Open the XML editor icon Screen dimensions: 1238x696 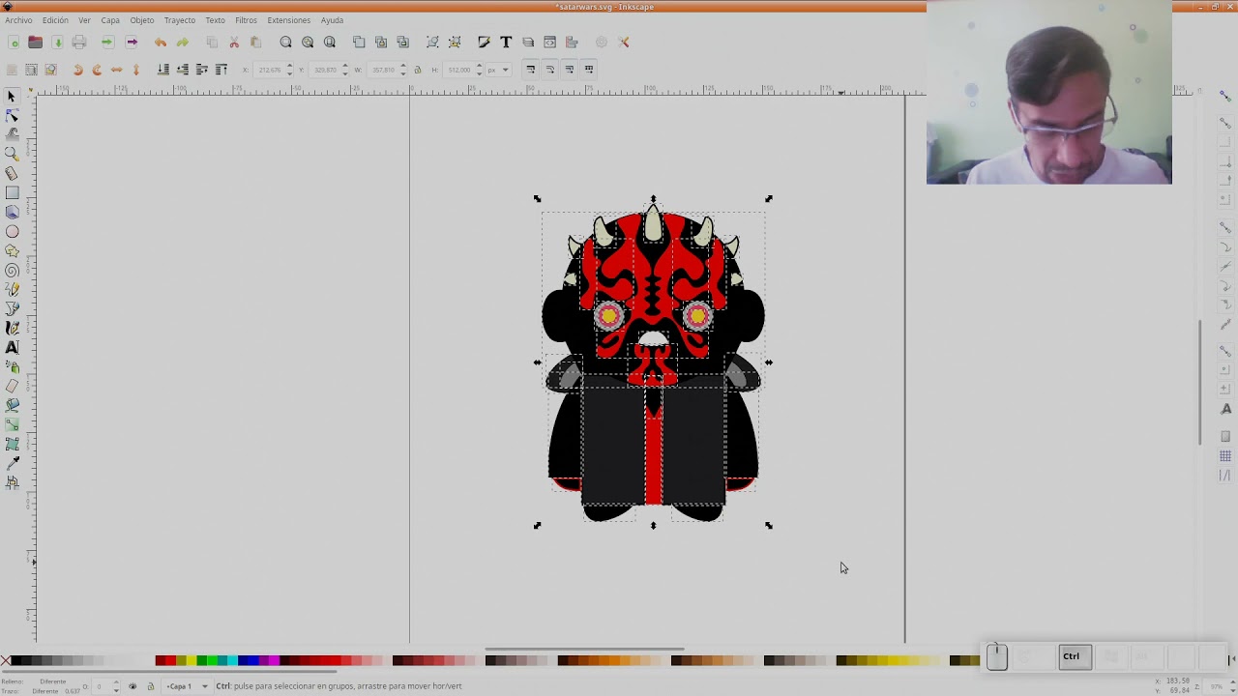(549, 43)
